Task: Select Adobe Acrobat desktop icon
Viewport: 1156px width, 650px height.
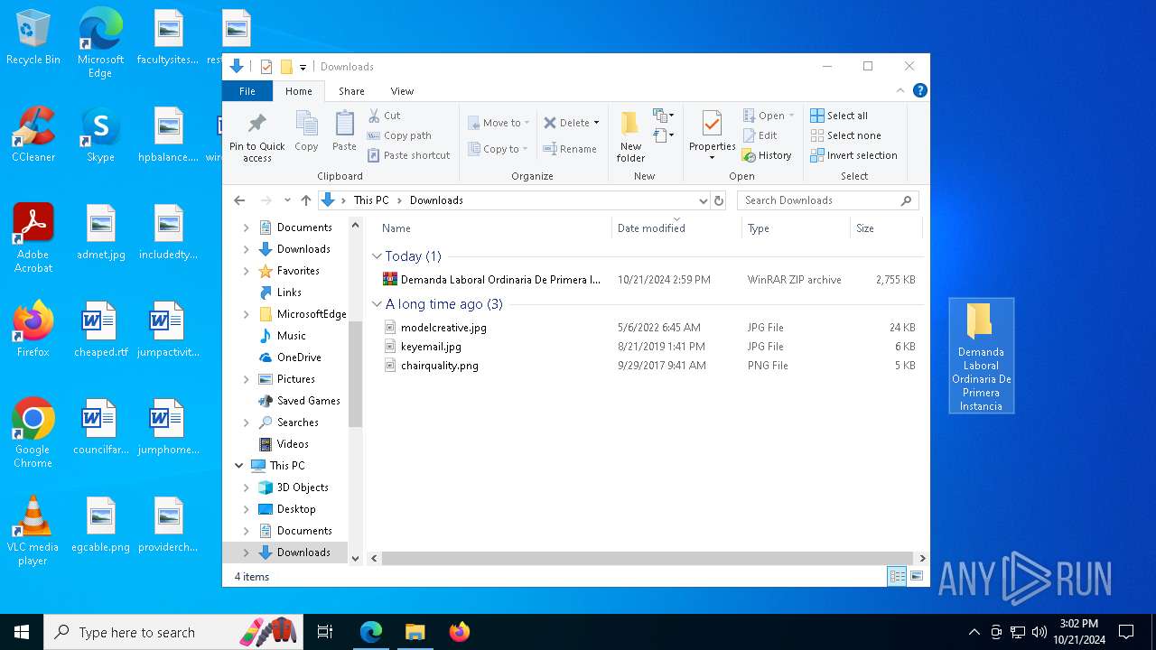Action: coord(33,238)
